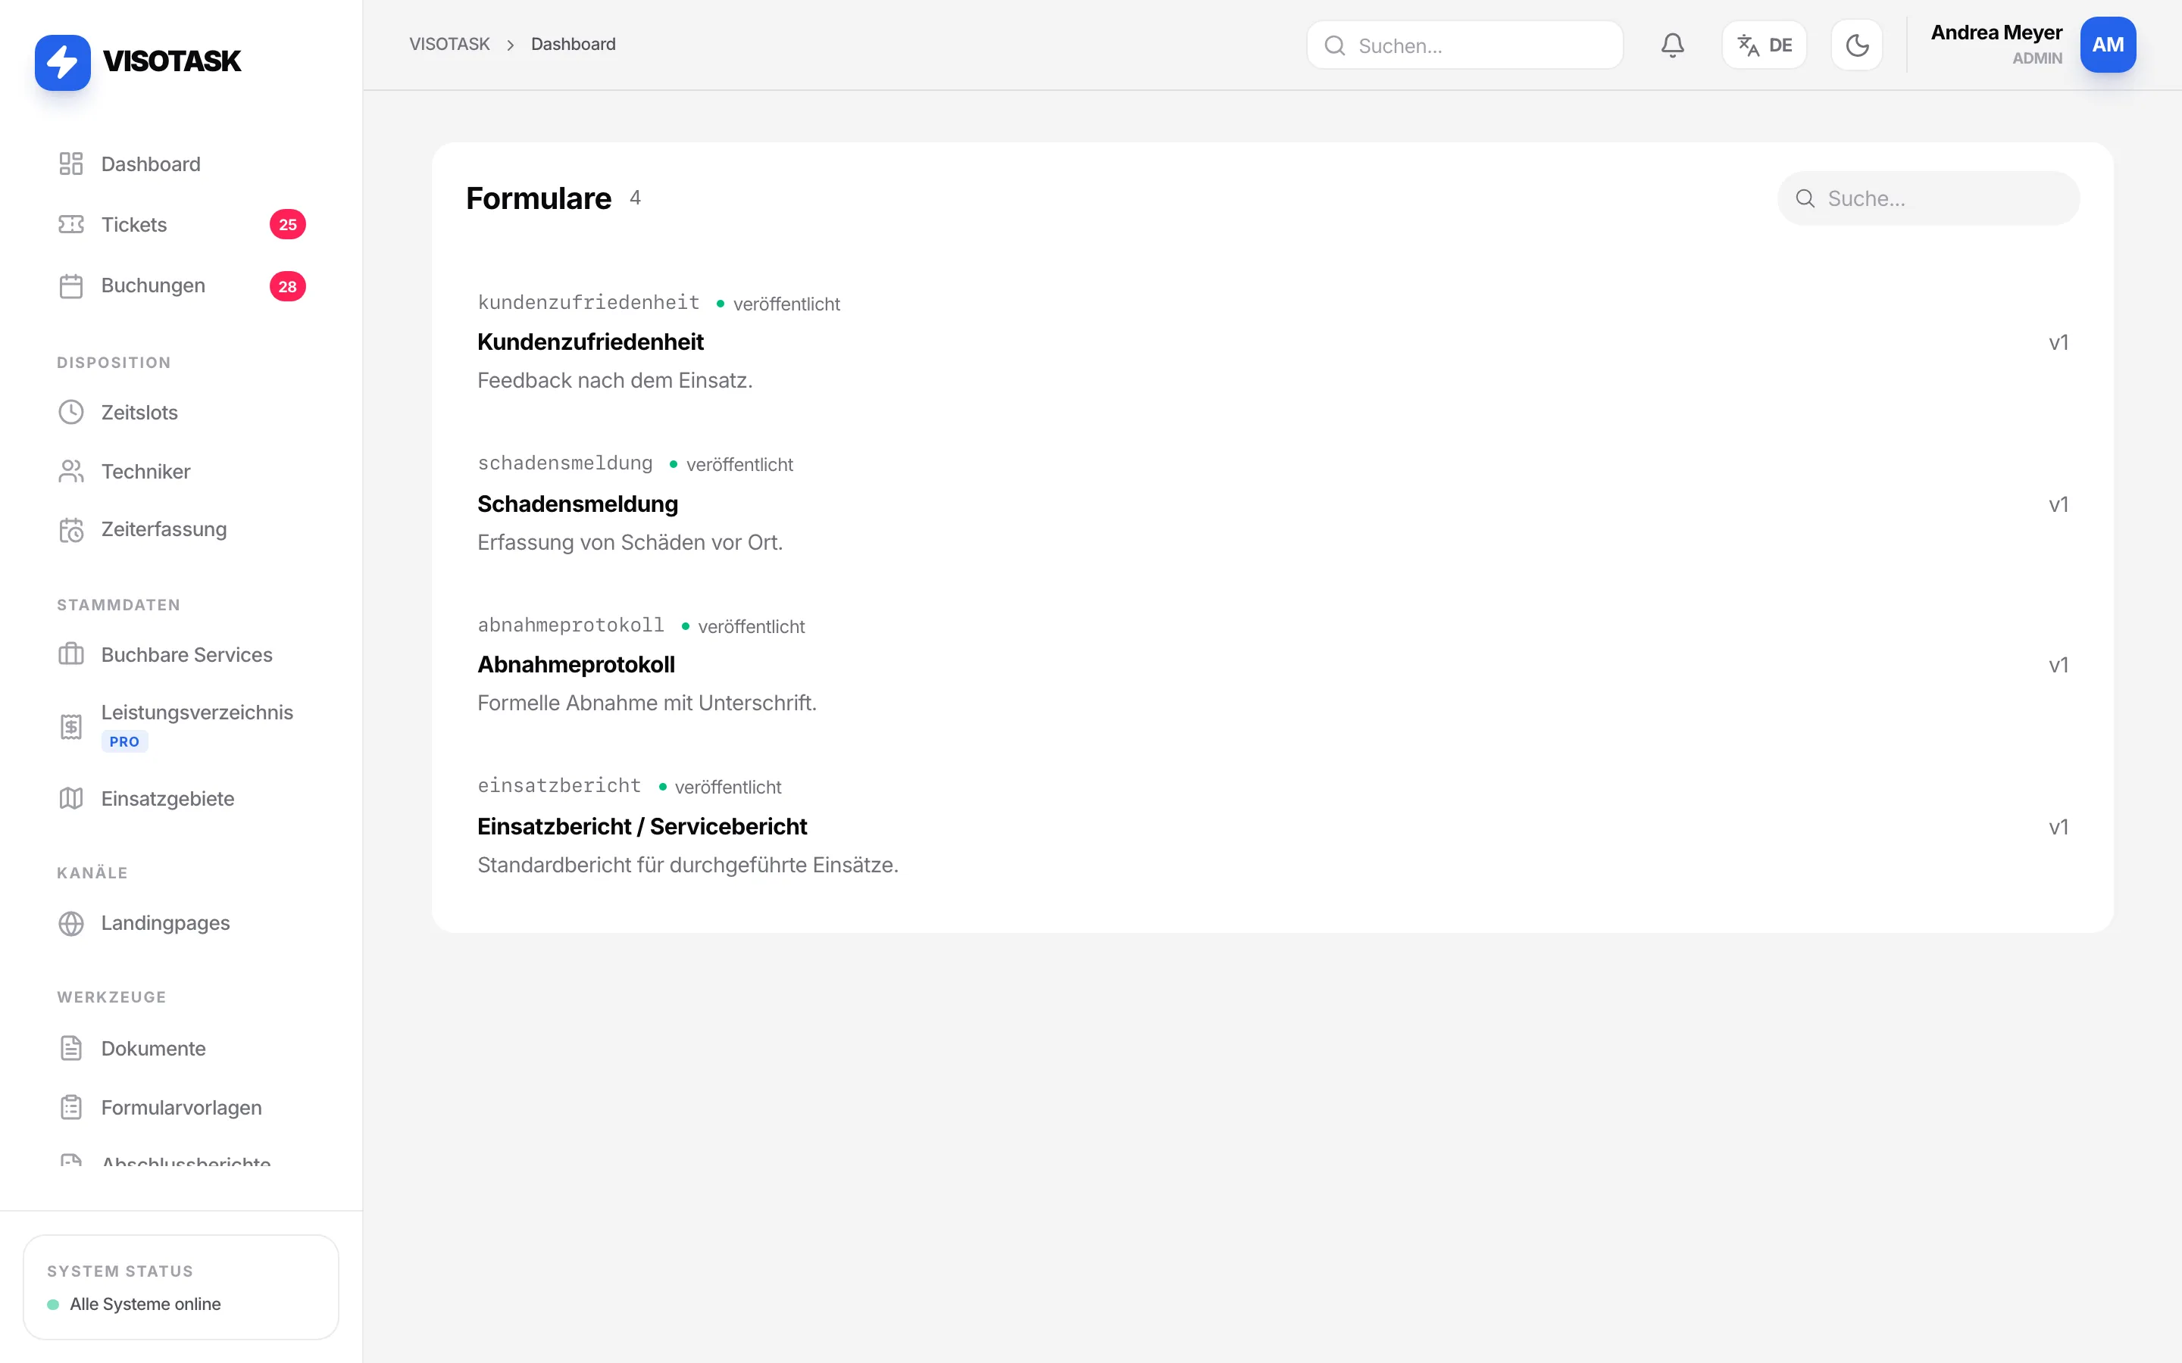Click 'Standardbericht für durchgeführte Einsätze.' text

[x=688, y=866]
